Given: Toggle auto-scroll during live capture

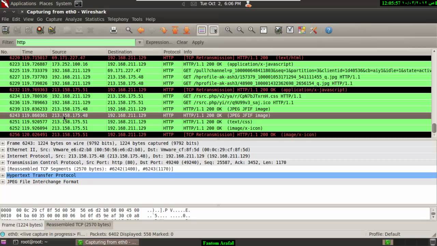Looking at the screenshot, I should coord(214,30).
